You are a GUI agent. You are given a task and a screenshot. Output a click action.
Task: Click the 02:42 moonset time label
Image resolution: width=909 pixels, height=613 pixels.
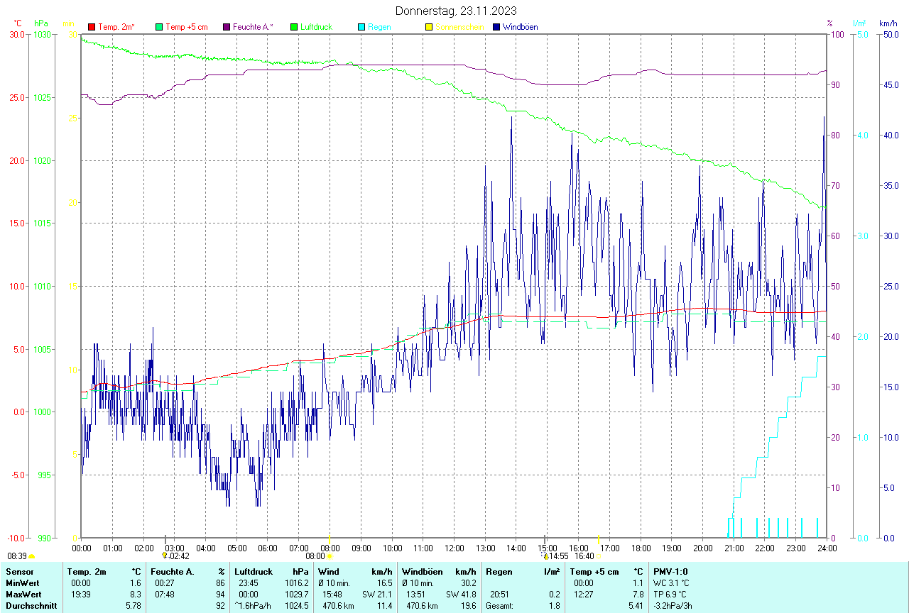[178, 556]
